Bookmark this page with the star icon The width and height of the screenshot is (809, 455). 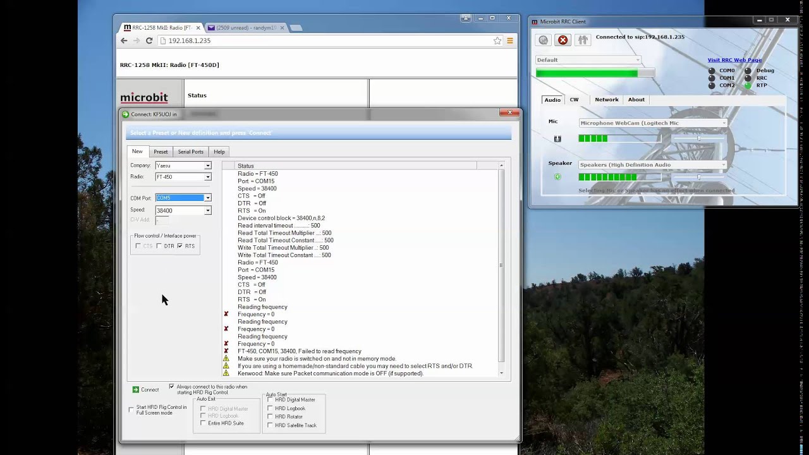click(497, 40)
